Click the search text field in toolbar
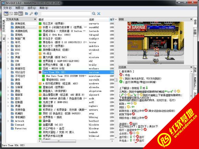This screenshot has height=149, width=199. (x=66, y=13)
